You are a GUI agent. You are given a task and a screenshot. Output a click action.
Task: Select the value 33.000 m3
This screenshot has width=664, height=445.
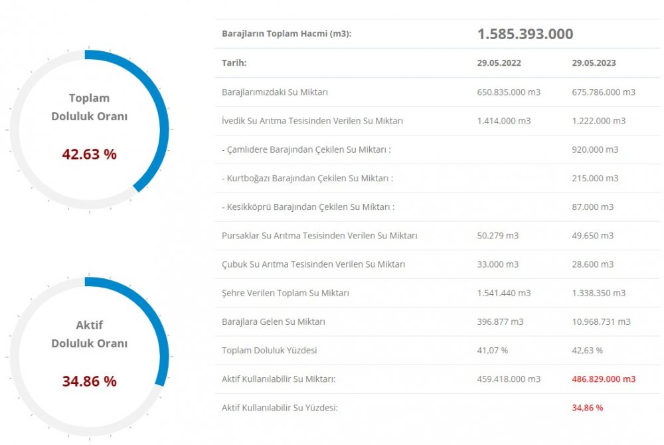click(497, 264)
